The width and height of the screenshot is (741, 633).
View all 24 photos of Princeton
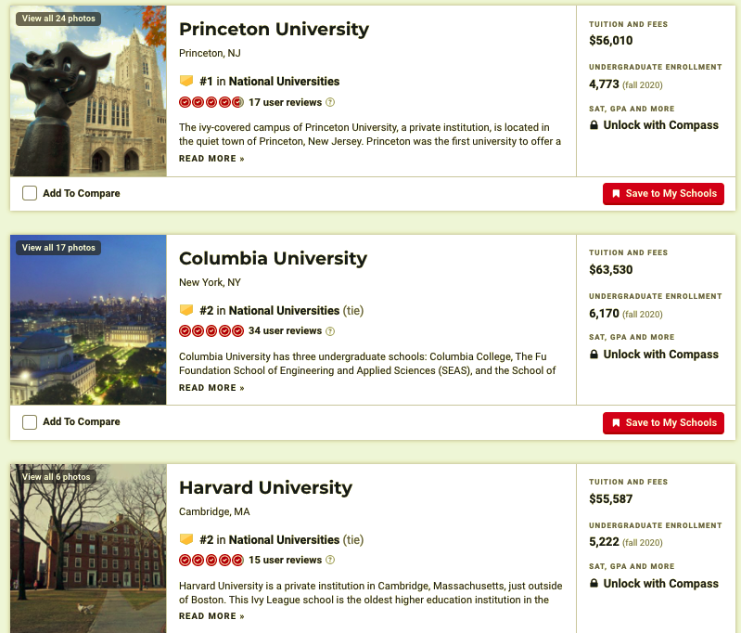[x=57, y=19]
